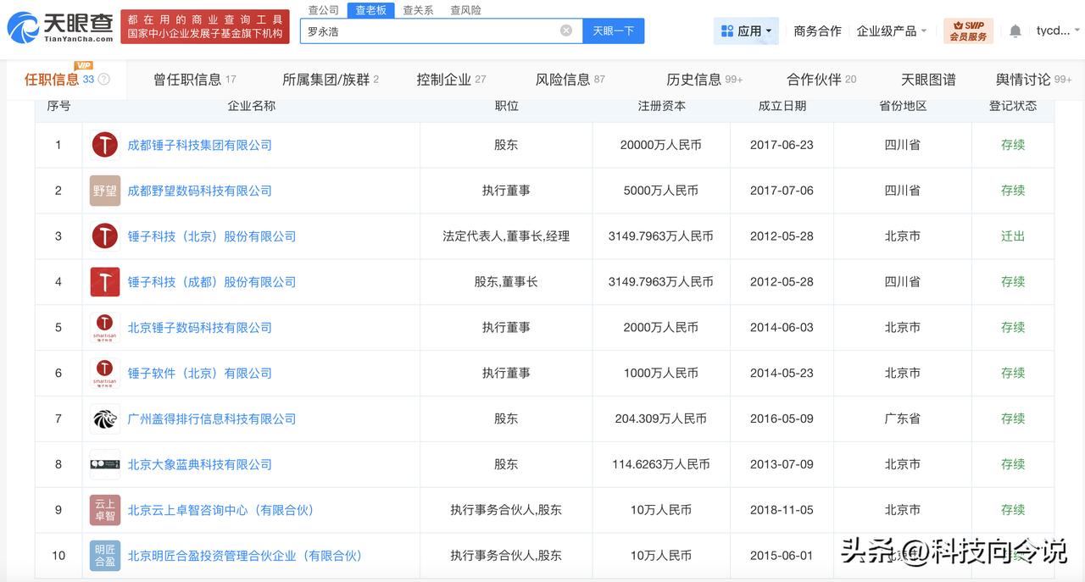This screenshot has height=582, width=1085.
Task: Click the red banner 都在用的商业查询工具
Action: point(205,27)
